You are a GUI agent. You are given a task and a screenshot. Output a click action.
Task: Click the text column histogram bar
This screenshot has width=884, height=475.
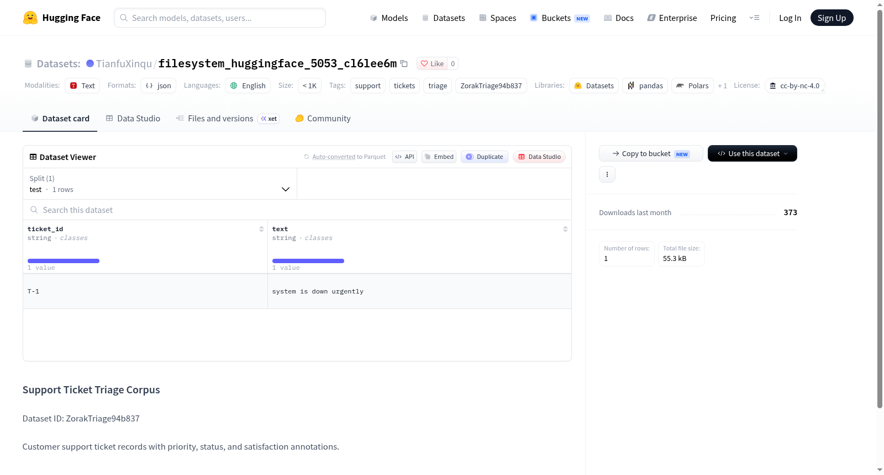[x=308, y=261]
